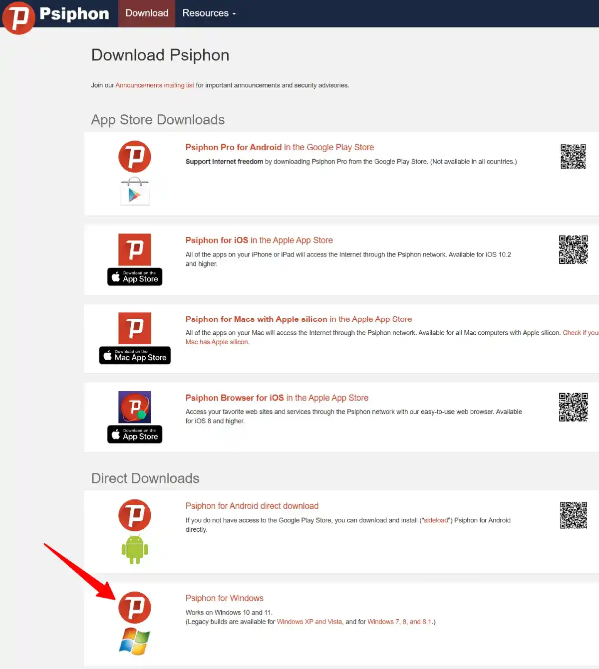The width and height of the screenshot is (599, 669).
Task: Click QR code for Psiphon Browser iOS
Action: [x=573, y=407]
